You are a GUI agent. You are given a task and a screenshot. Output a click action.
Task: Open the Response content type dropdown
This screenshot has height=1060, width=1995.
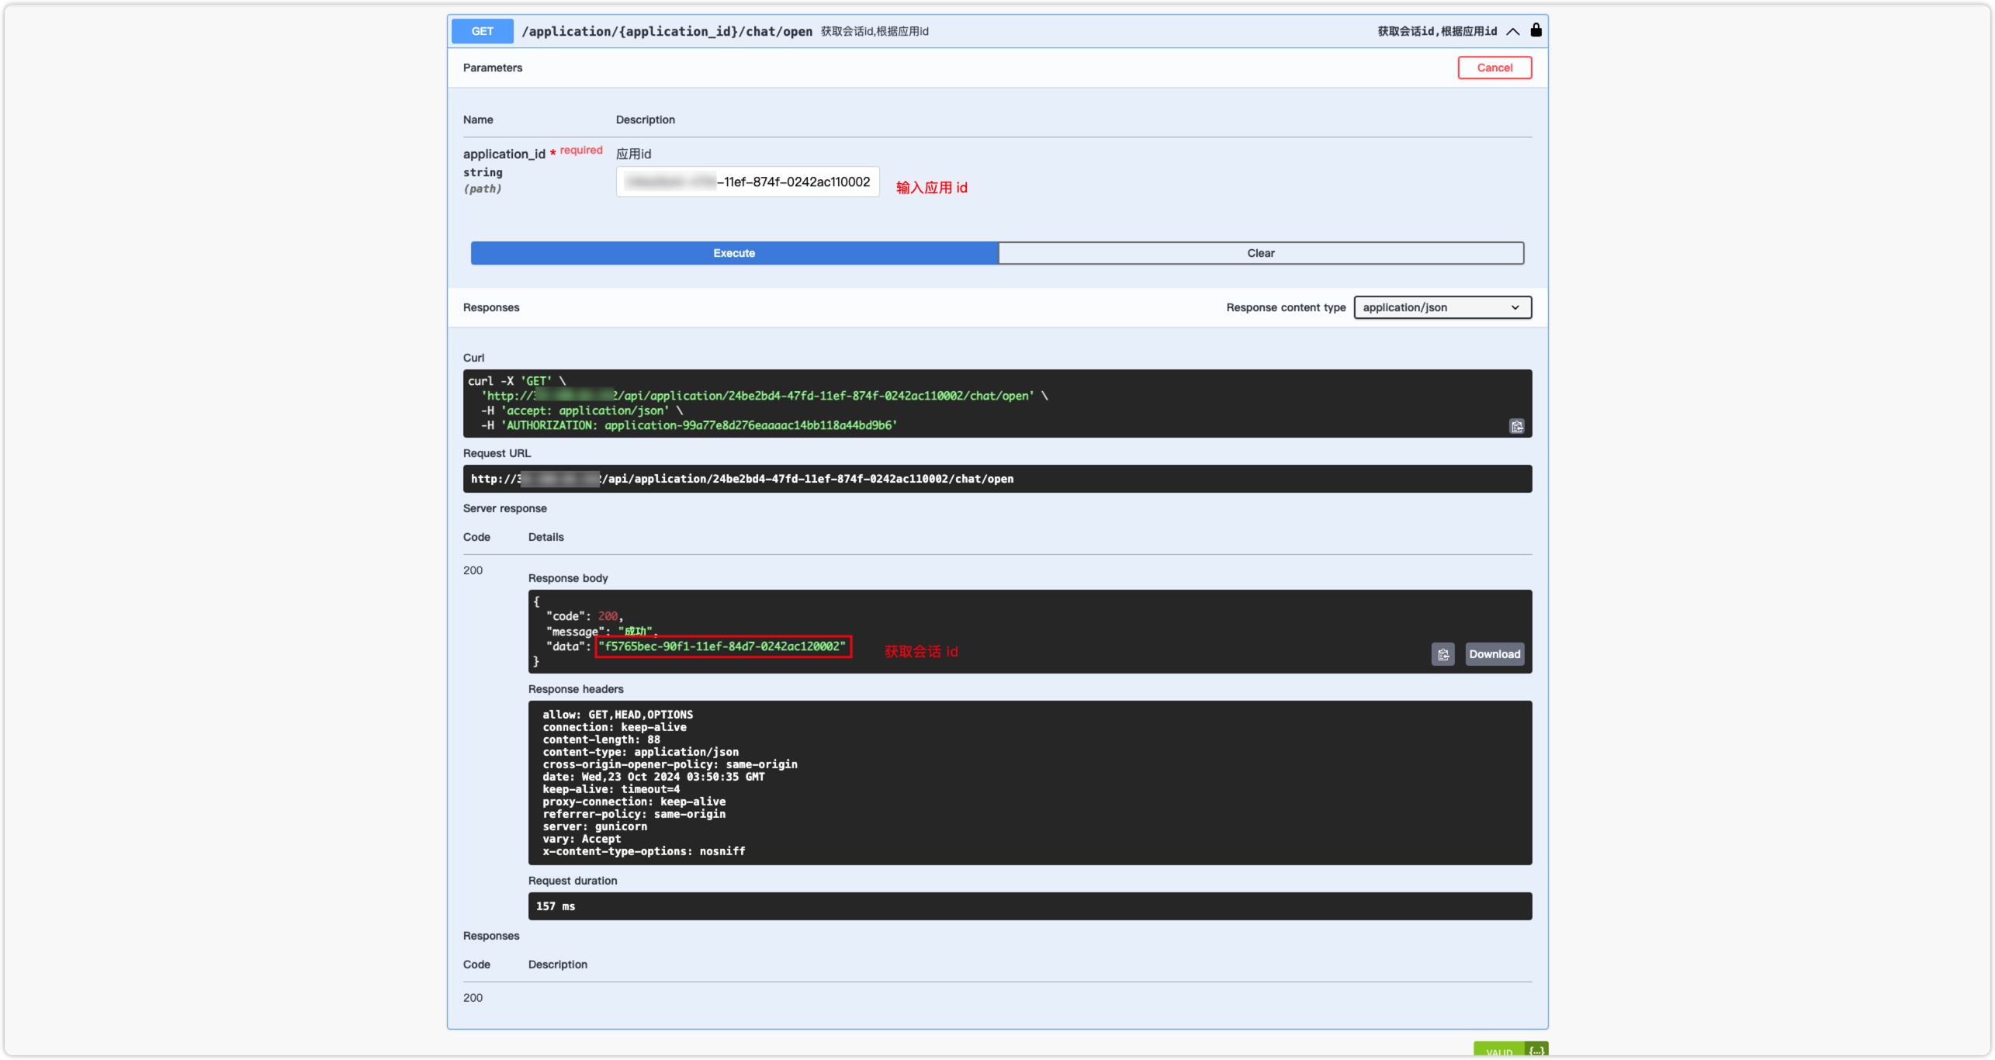(x=1442, y=307)
